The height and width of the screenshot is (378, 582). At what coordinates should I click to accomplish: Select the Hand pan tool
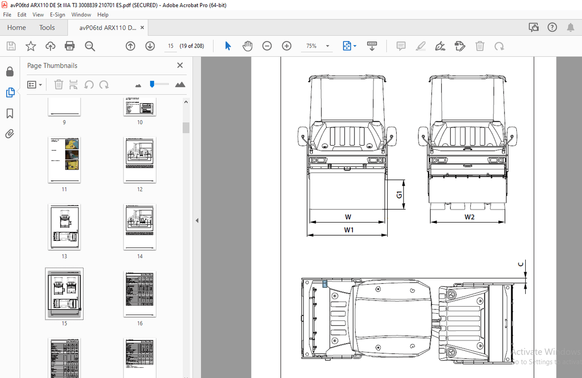tap(247, 46)
